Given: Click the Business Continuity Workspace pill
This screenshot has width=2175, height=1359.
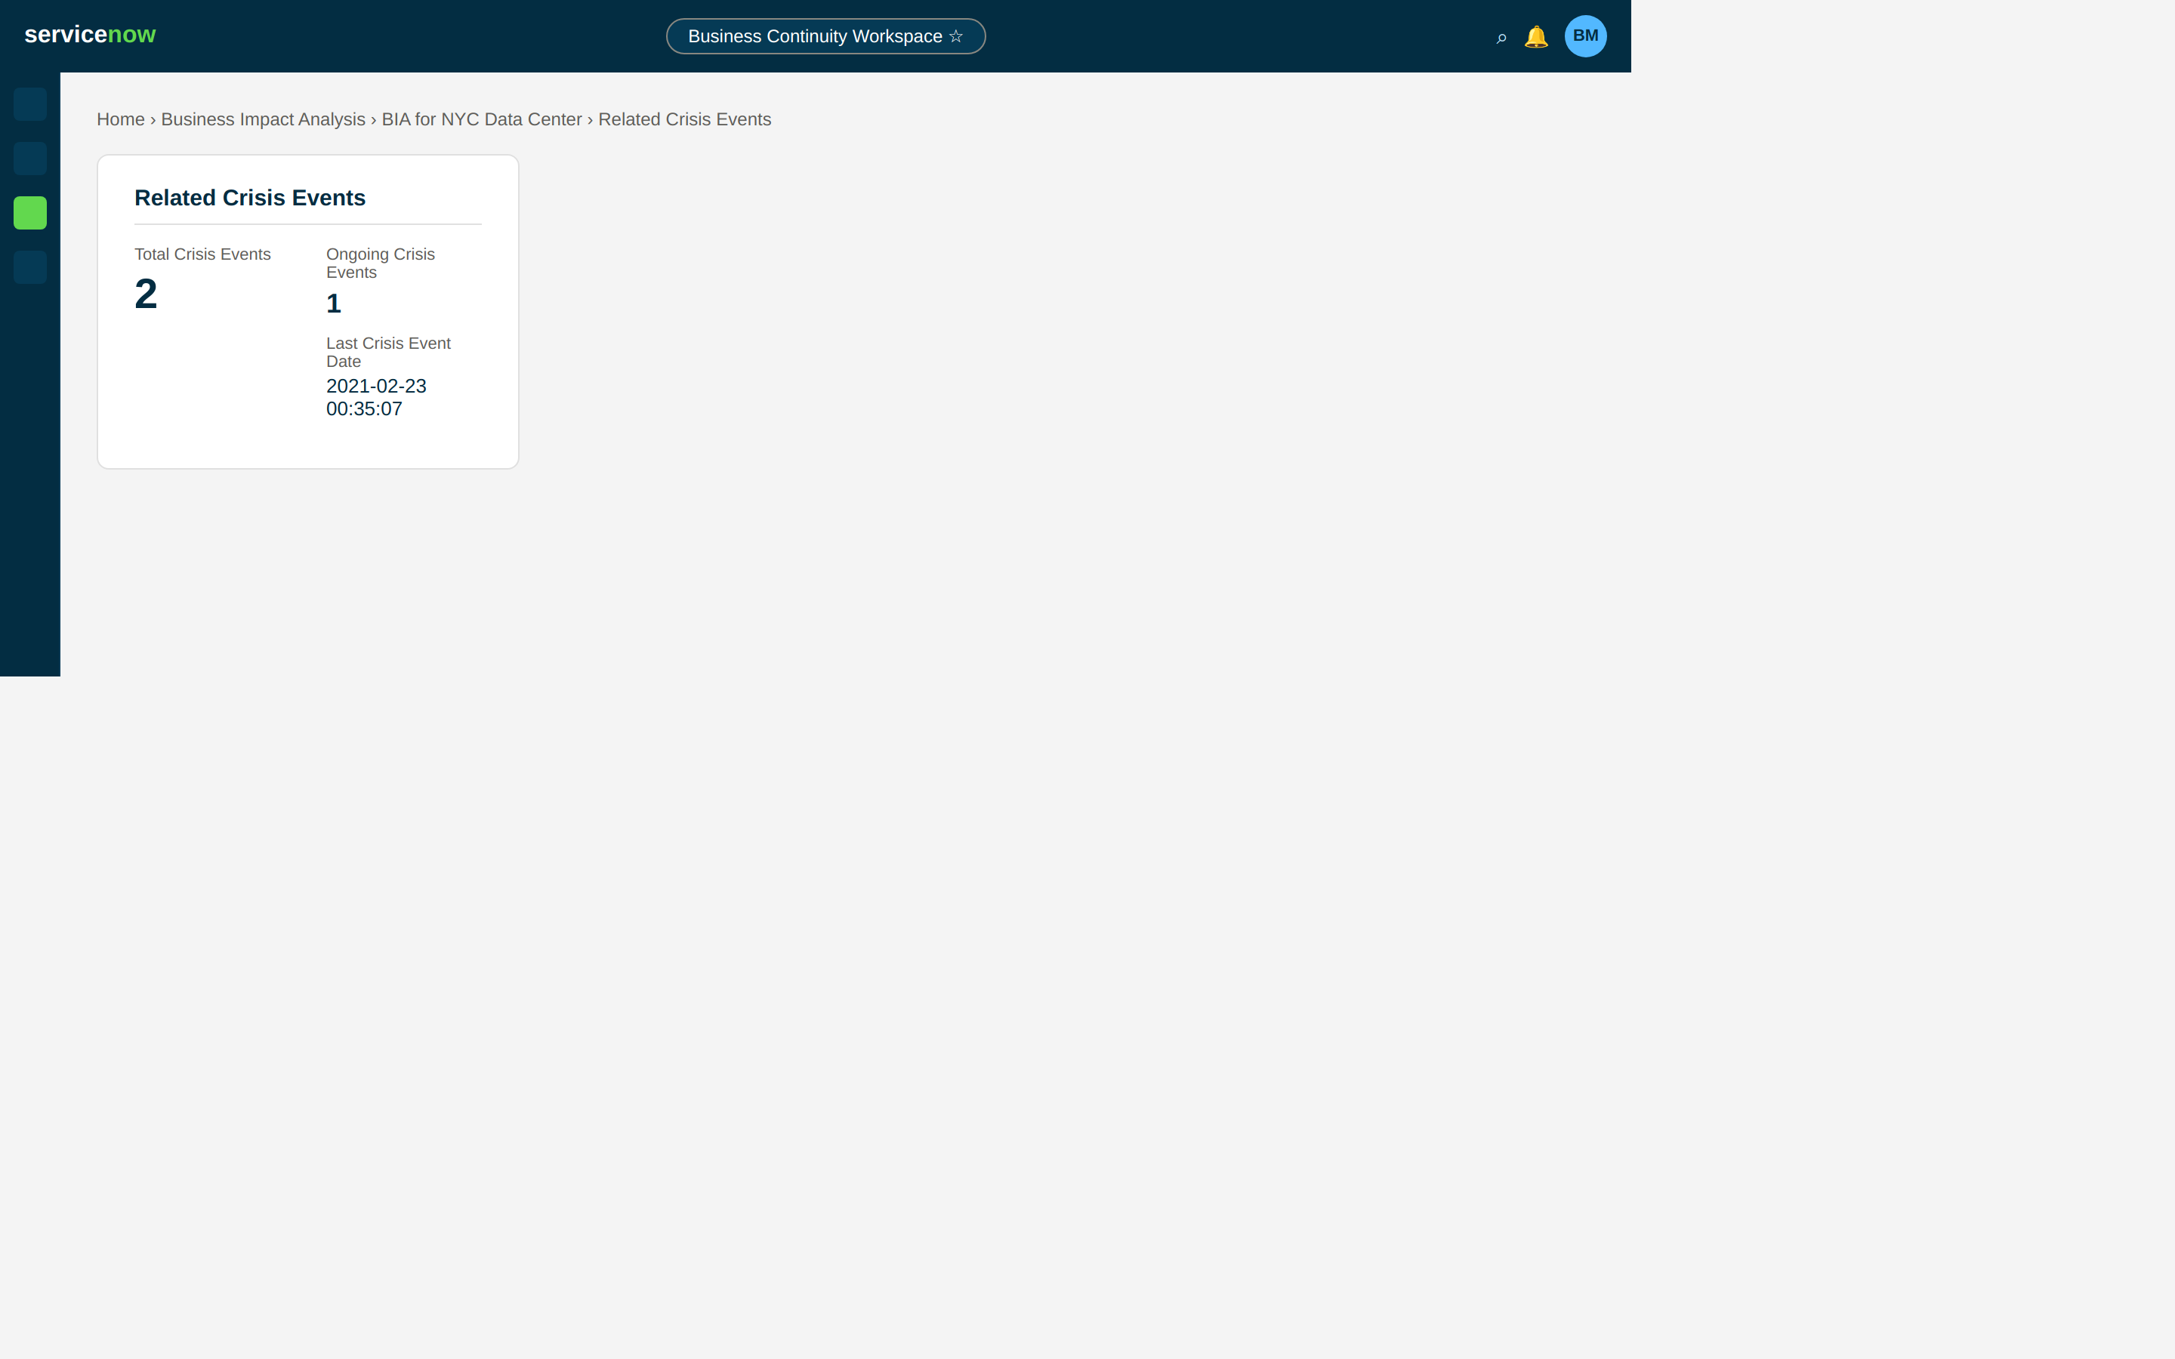Looking at the screenshot, I should (x=826, y=36).
